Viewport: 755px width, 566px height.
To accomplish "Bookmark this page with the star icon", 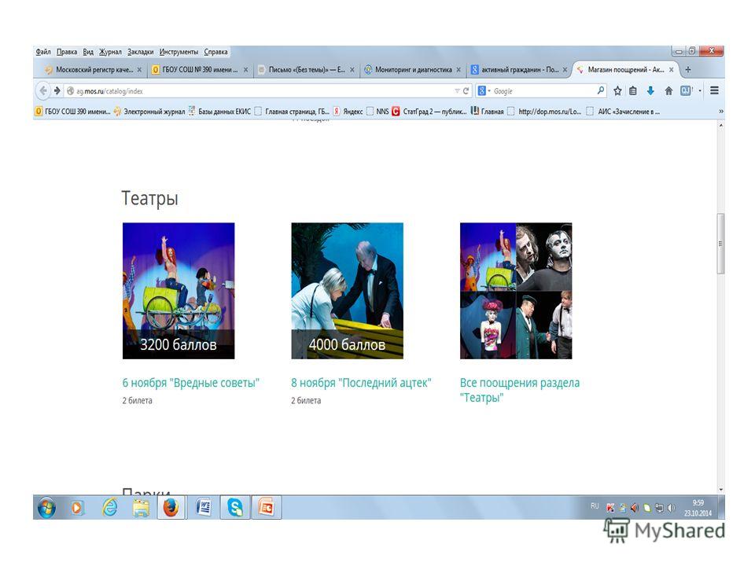I will (617, 90).
